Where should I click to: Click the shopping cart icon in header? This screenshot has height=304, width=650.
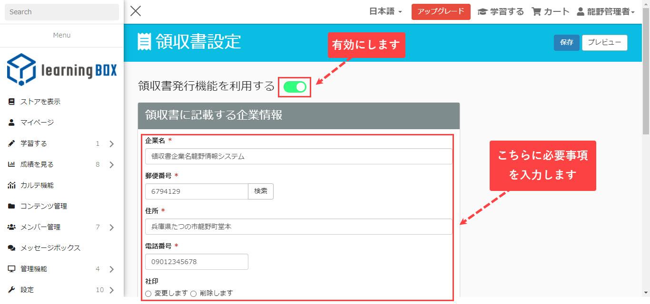[536, 12]
